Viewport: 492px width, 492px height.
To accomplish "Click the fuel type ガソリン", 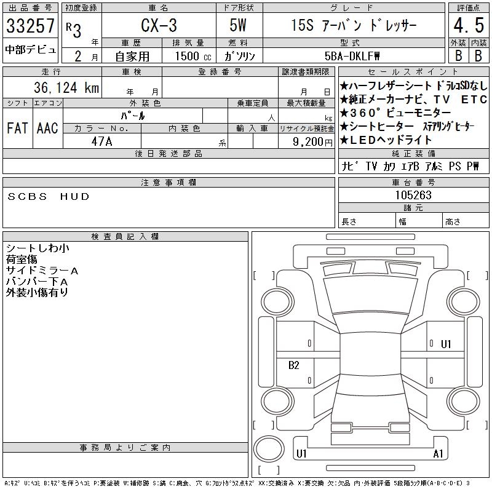I will tap(239, 56).
